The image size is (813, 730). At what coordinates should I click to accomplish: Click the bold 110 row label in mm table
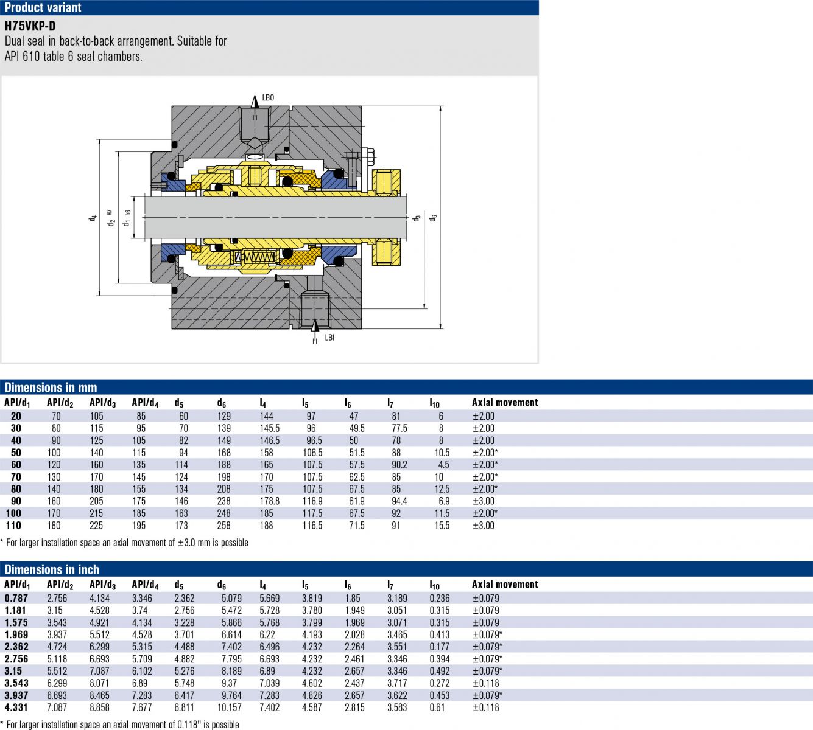13,526
